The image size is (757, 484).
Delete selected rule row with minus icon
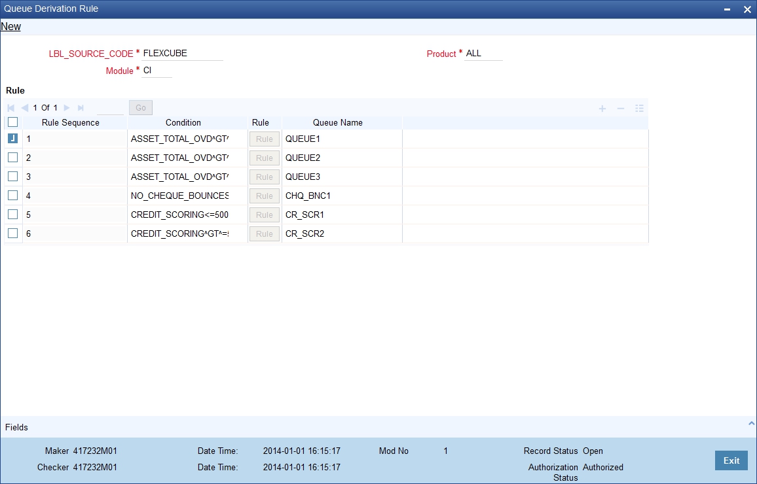621,109
